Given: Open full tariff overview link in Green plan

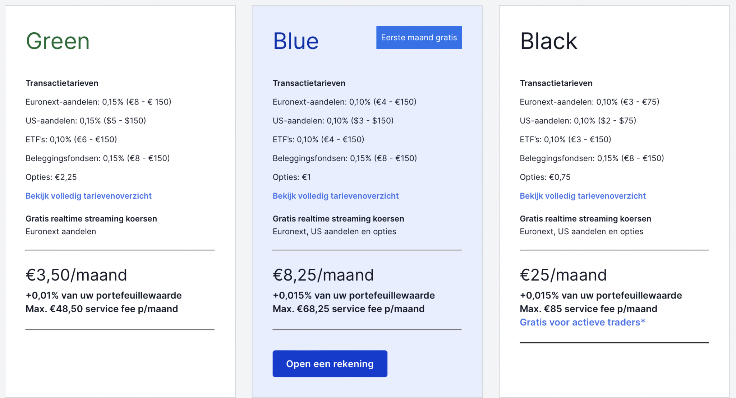Looking at the screenshot, I should click(88, 196).
